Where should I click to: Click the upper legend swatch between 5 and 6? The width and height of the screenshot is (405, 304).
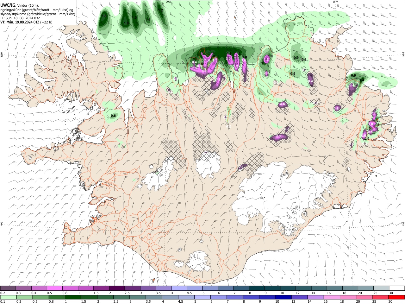coord(210,288)
